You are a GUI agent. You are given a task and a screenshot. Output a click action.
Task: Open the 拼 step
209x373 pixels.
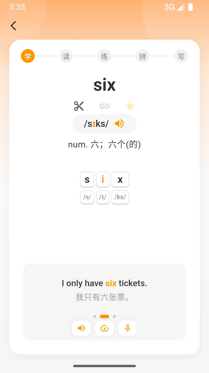(143, 56)
